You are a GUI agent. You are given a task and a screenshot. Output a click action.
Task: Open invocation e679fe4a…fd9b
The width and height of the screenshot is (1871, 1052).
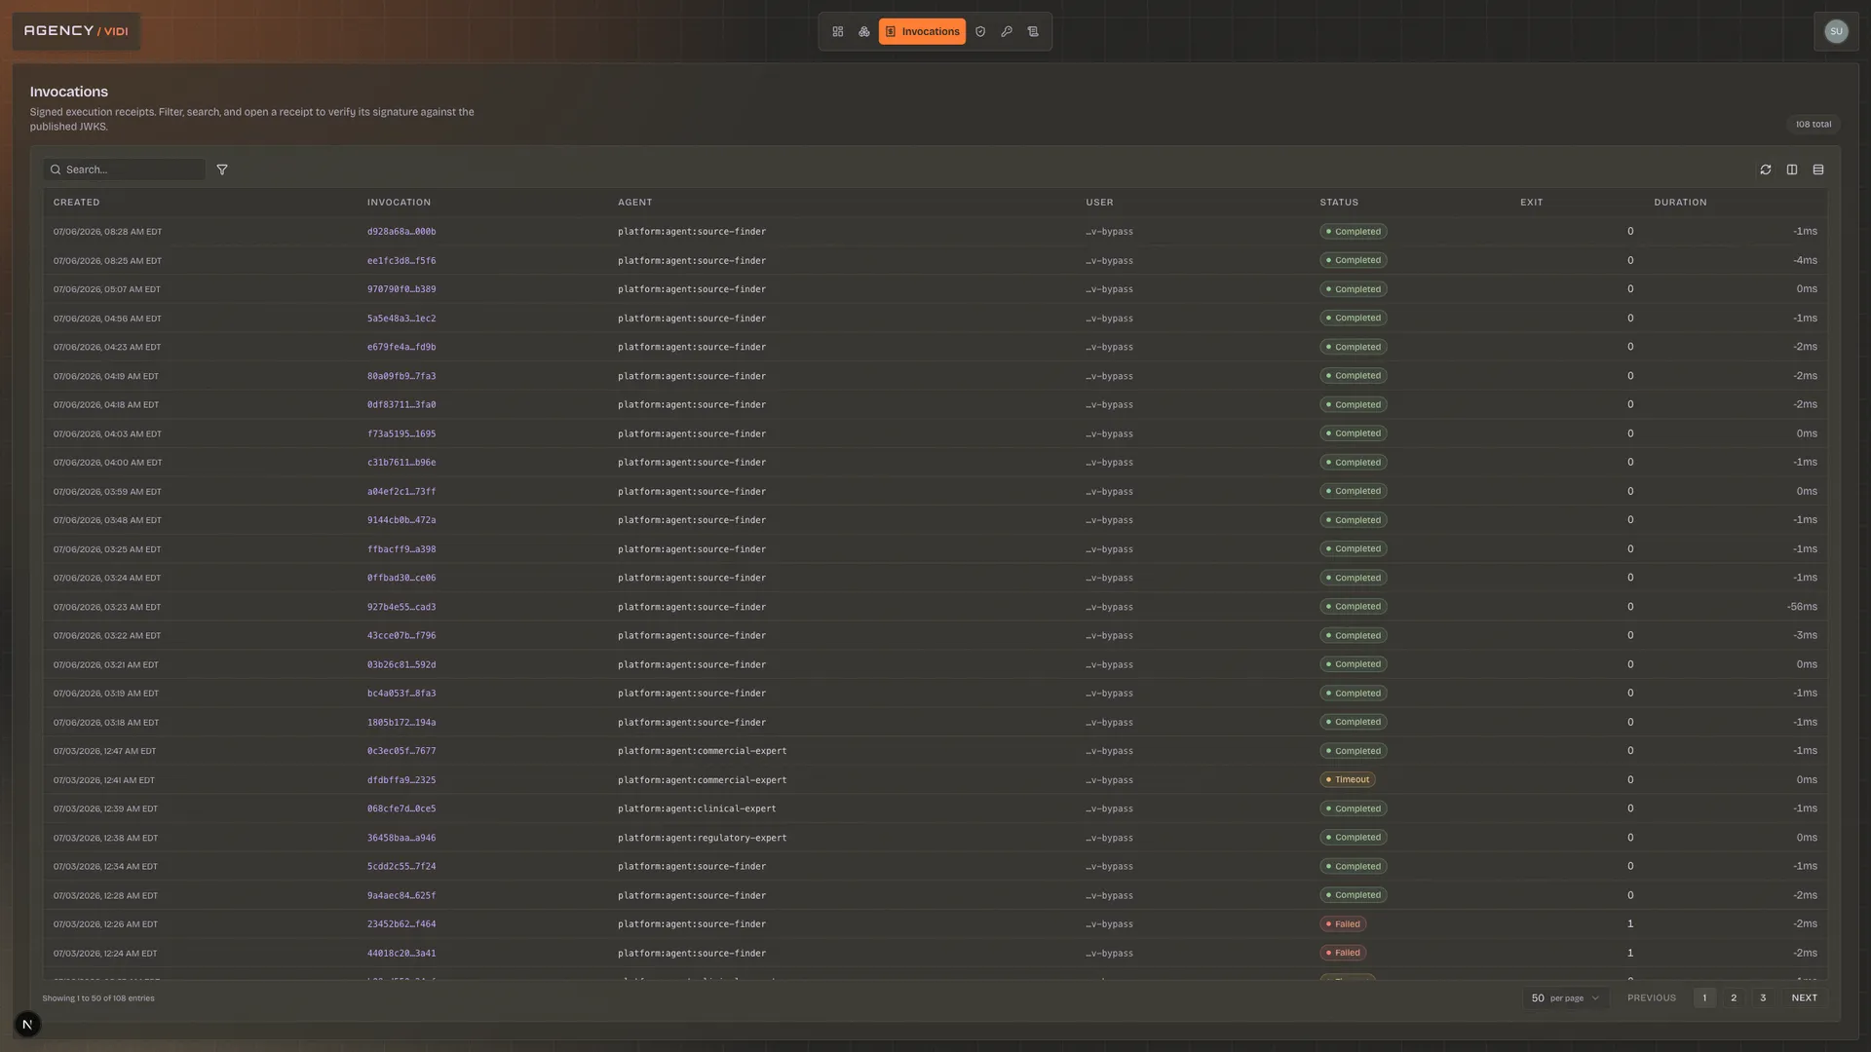tap(401, 348)
